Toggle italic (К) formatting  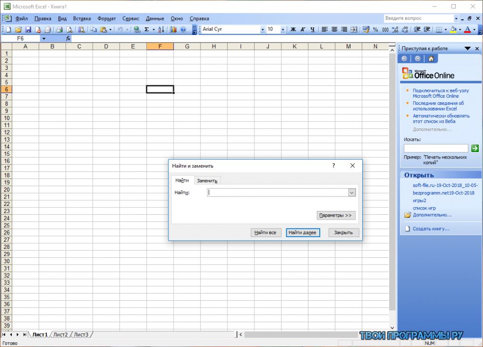(302, 30)
